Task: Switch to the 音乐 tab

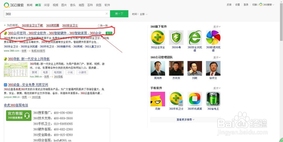Action: 73,5
